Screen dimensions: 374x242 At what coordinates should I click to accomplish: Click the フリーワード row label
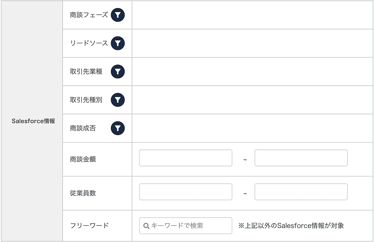pyautogui.click(x=89, y=226)
